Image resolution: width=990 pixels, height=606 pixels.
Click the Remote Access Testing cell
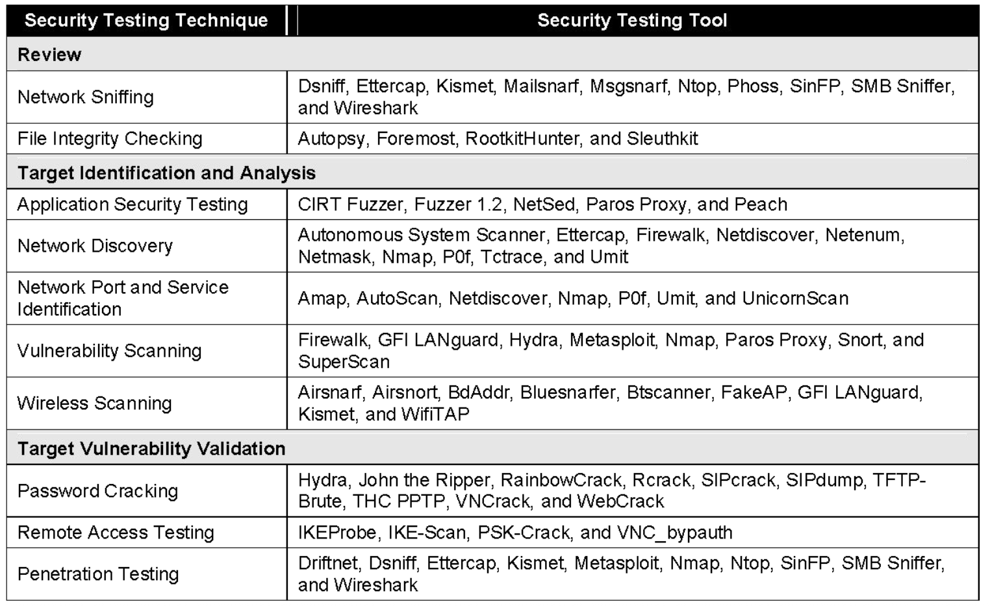(116, 533)
